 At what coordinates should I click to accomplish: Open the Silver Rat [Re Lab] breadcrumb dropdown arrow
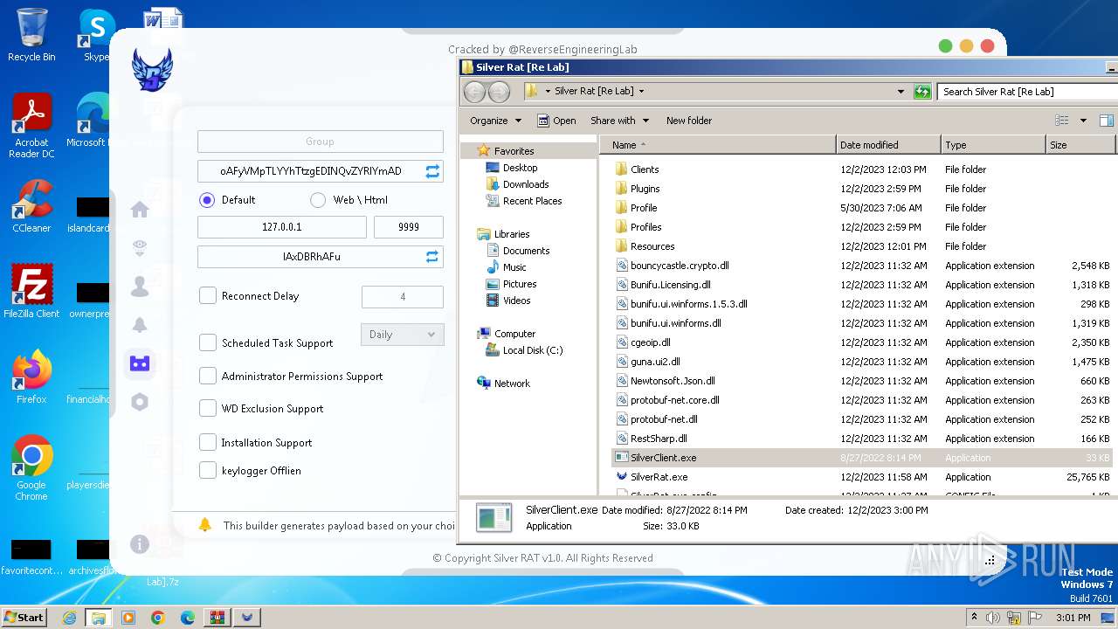641,91
